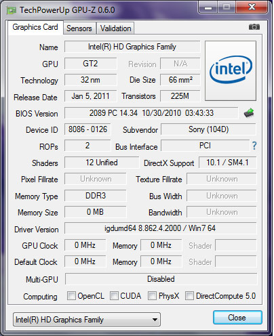Click the DirectX Support value 10.1 / SM4.1
This screenshot has height=336, width=274.
[228, 163]
